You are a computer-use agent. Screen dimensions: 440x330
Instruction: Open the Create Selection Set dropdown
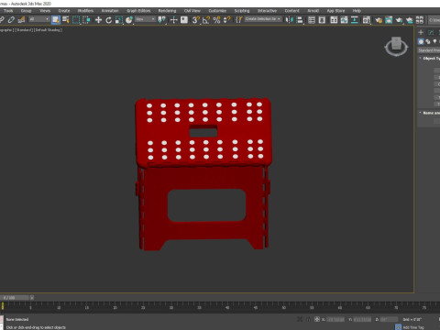(x=263, y=19)
